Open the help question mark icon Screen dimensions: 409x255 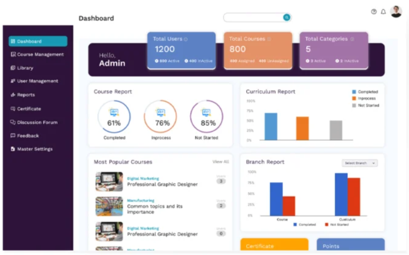tap(374, 12)
